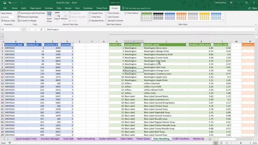Switch to the Goal Seek sheet tab
The height and width of the screenshot is (145, 258).
(x=68, y=139)
